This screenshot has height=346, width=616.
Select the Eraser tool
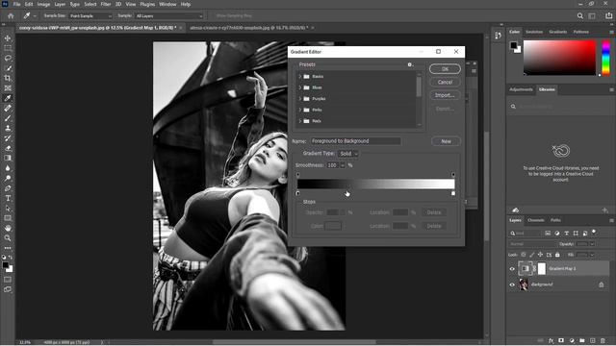coord(8,148)
